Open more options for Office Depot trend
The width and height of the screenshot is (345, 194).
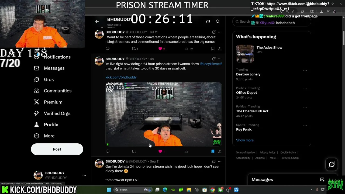click(305, 89)
